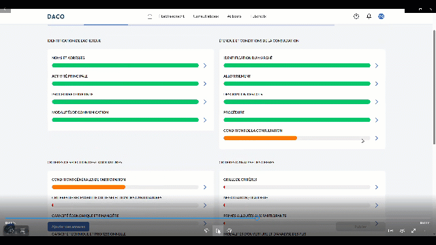Toggle play/pause in the video controls
The height and width of the screenshot is (245, 436).
[x=218, y=231]
